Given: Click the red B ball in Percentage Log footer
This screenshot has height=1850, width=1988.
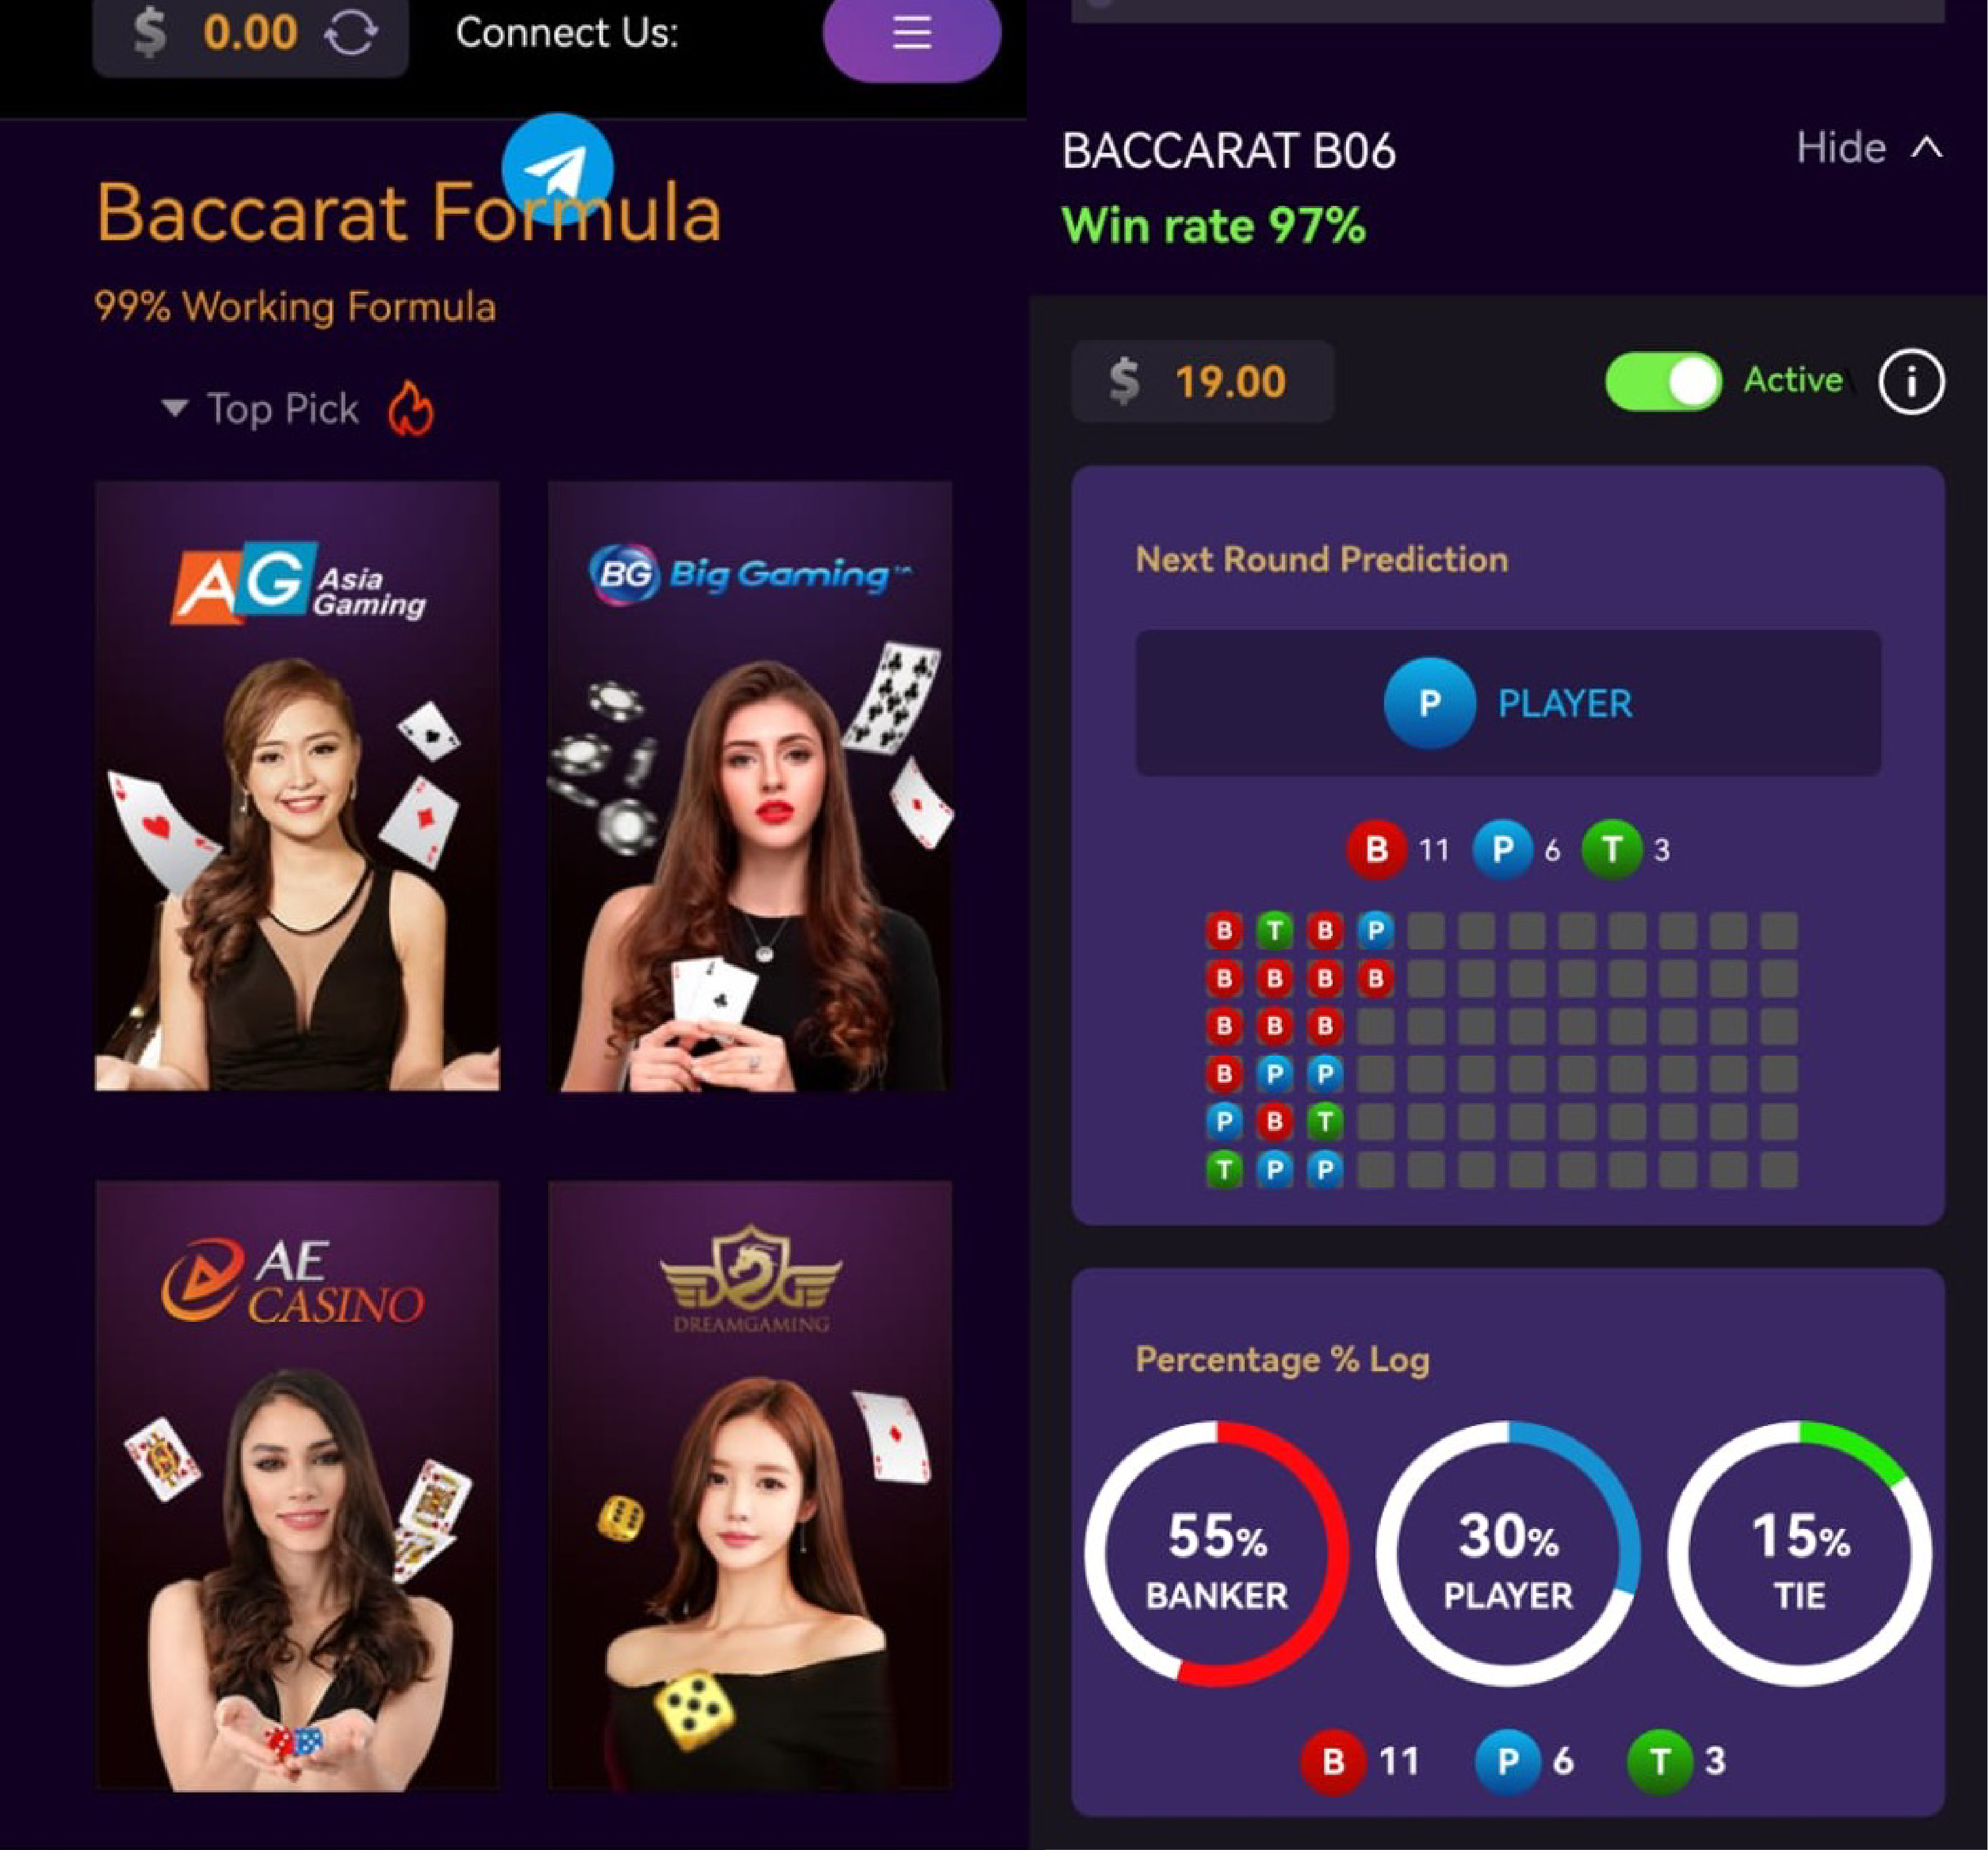Looking at the screenshot, I should 1332,1761.
